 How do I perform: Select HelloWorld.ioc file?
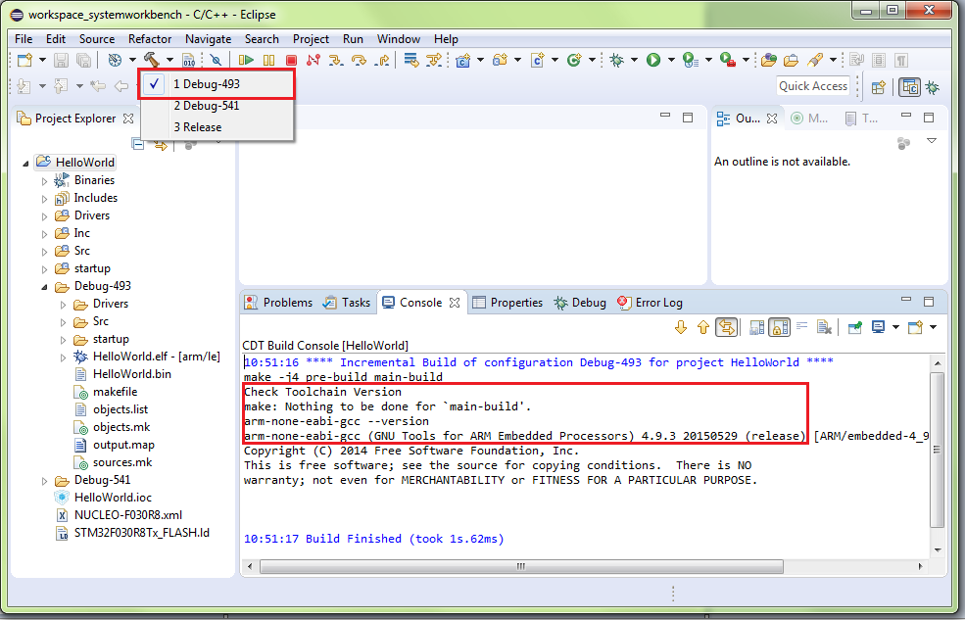tap(104, 498)
